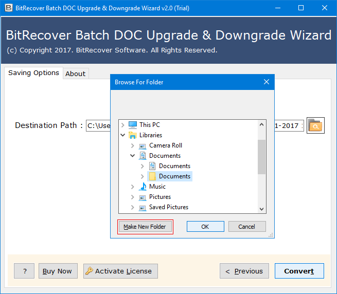Click the Pictures library icon
This screenshot has height=294, width=337.
coord(143,197)
